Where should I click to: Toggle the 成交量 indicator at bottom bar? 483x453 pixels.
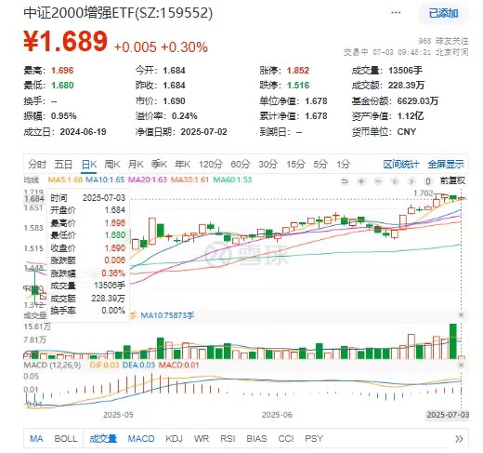[x=103, y=438]
